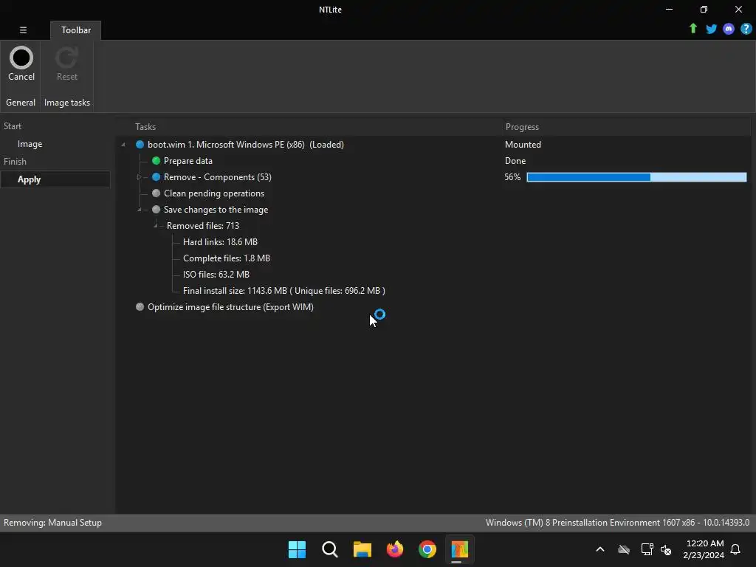Launch Firefox from taskbar
Viewport: 756px width, 567px height.
(x=395, y=549)
